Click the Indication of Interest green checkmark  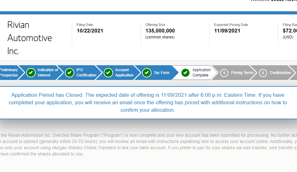[x=31, y=73]
